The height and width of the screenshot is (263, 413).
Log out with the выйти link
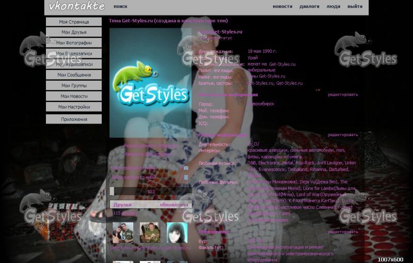[x=355, y=6]
